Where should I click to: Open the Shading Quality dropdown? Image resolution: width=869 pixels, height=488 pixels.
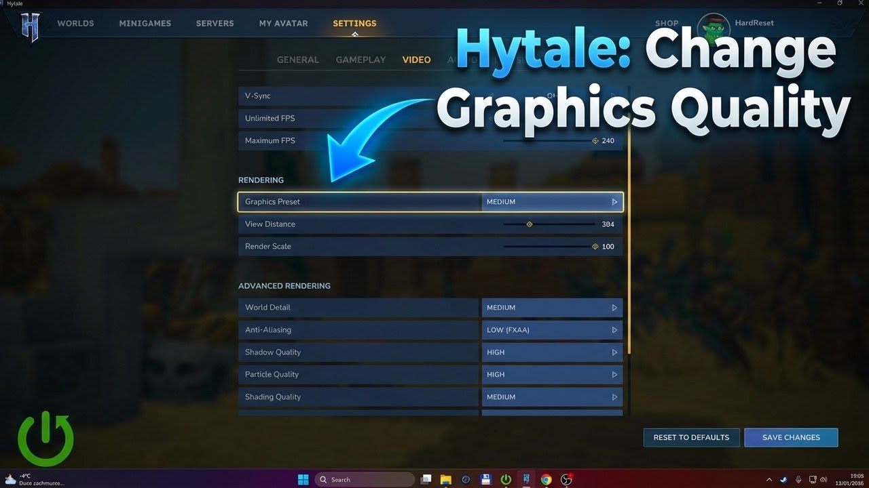click(552, 397)
